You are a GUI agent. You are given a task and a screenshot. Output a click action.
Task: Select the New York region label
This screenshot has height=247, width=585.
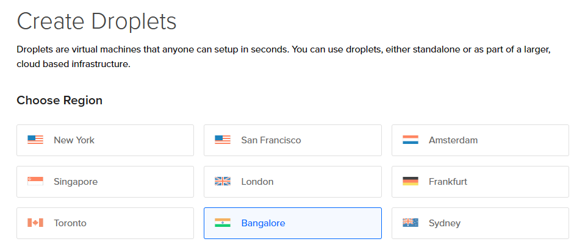point(74,140)
